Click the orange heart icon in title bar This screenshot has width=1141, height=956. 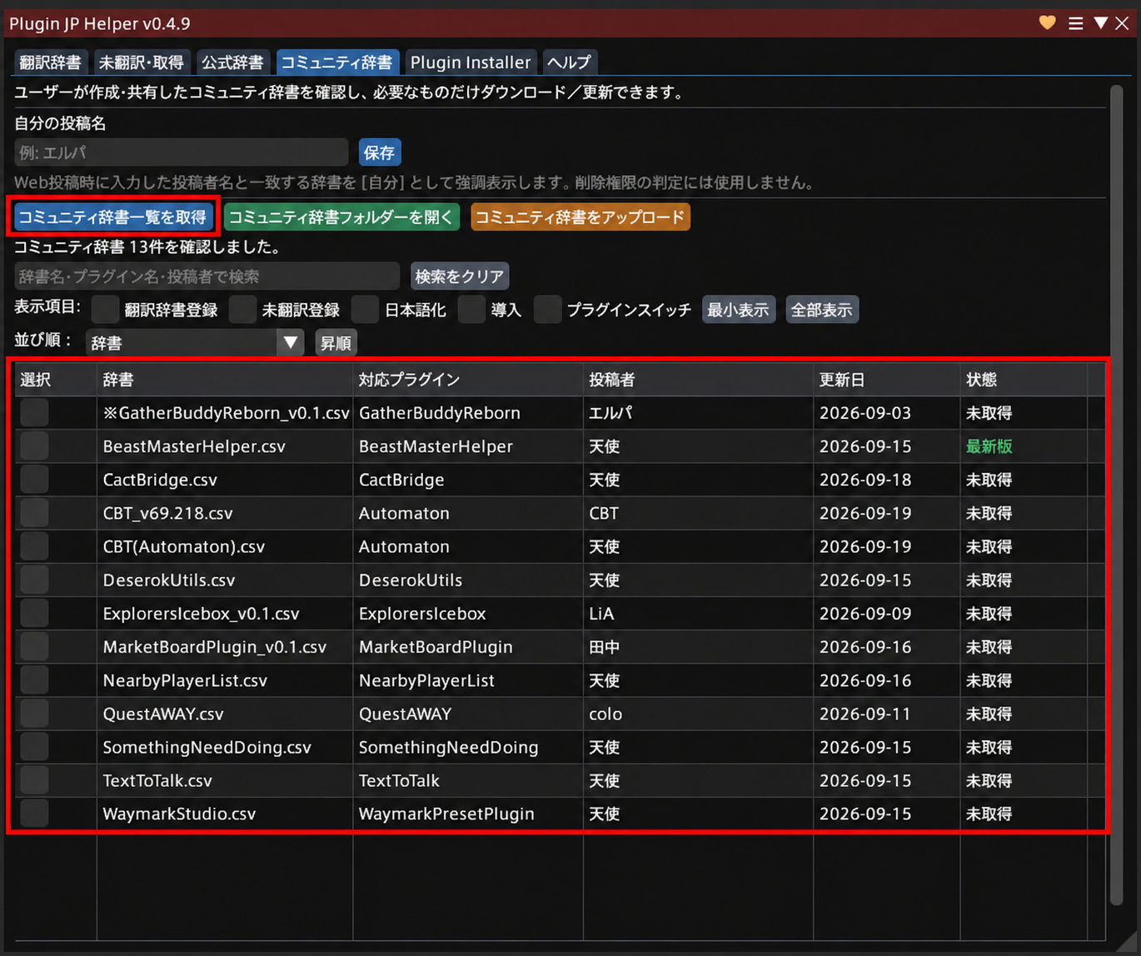coord(1048,23)
